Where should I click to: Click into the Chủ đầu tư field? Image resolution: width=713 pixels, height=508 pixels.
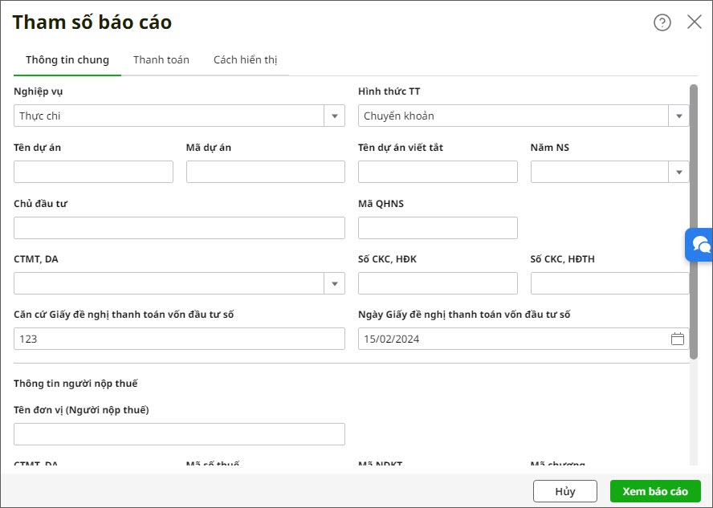[x=179, y=228]
